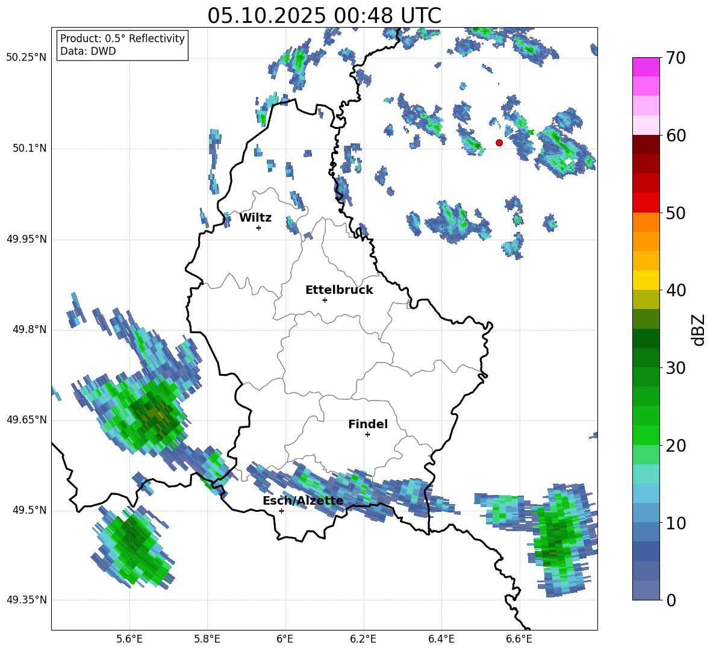
Task: Click the 50.1°N latitude label
Action: [x=30, y=149]
